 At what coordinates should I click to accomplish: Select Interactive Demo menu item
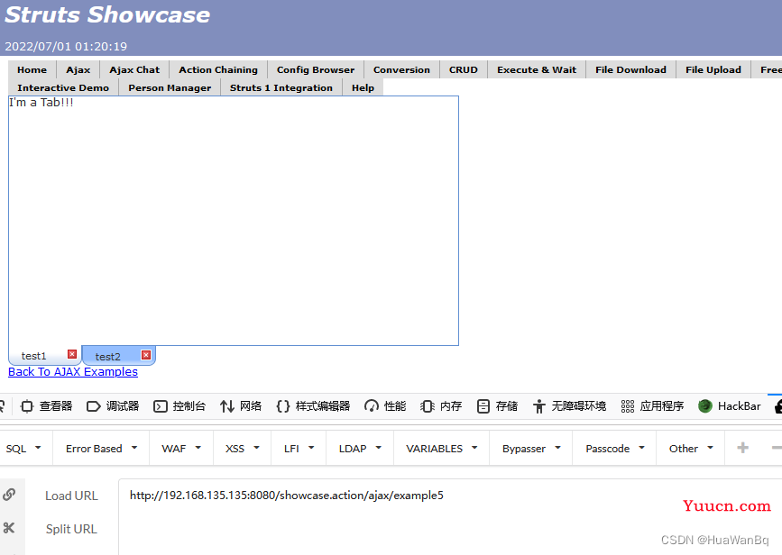[63, 87]
